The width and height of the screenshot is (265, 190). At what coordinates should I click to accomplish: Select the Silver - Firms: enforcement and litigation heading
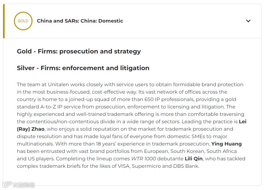tap(83, 68)
